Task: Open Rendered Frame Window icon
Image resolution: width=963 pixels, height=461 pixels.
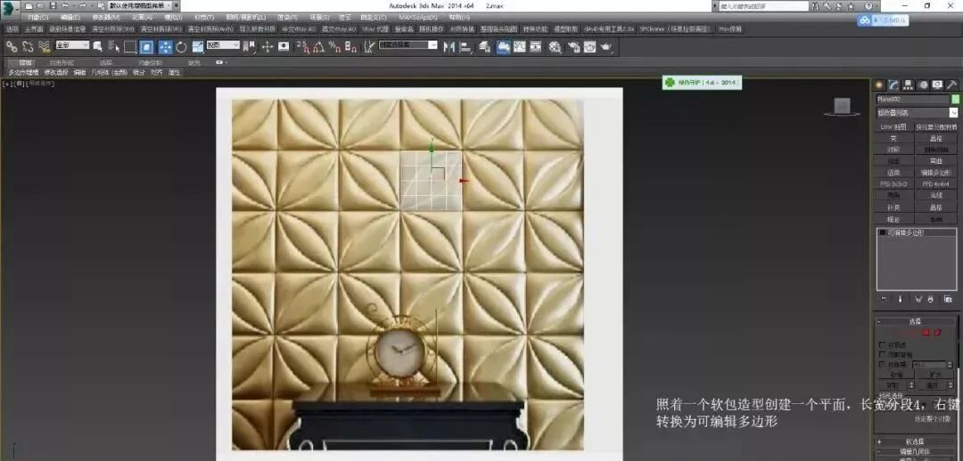Action: point(589,46)
